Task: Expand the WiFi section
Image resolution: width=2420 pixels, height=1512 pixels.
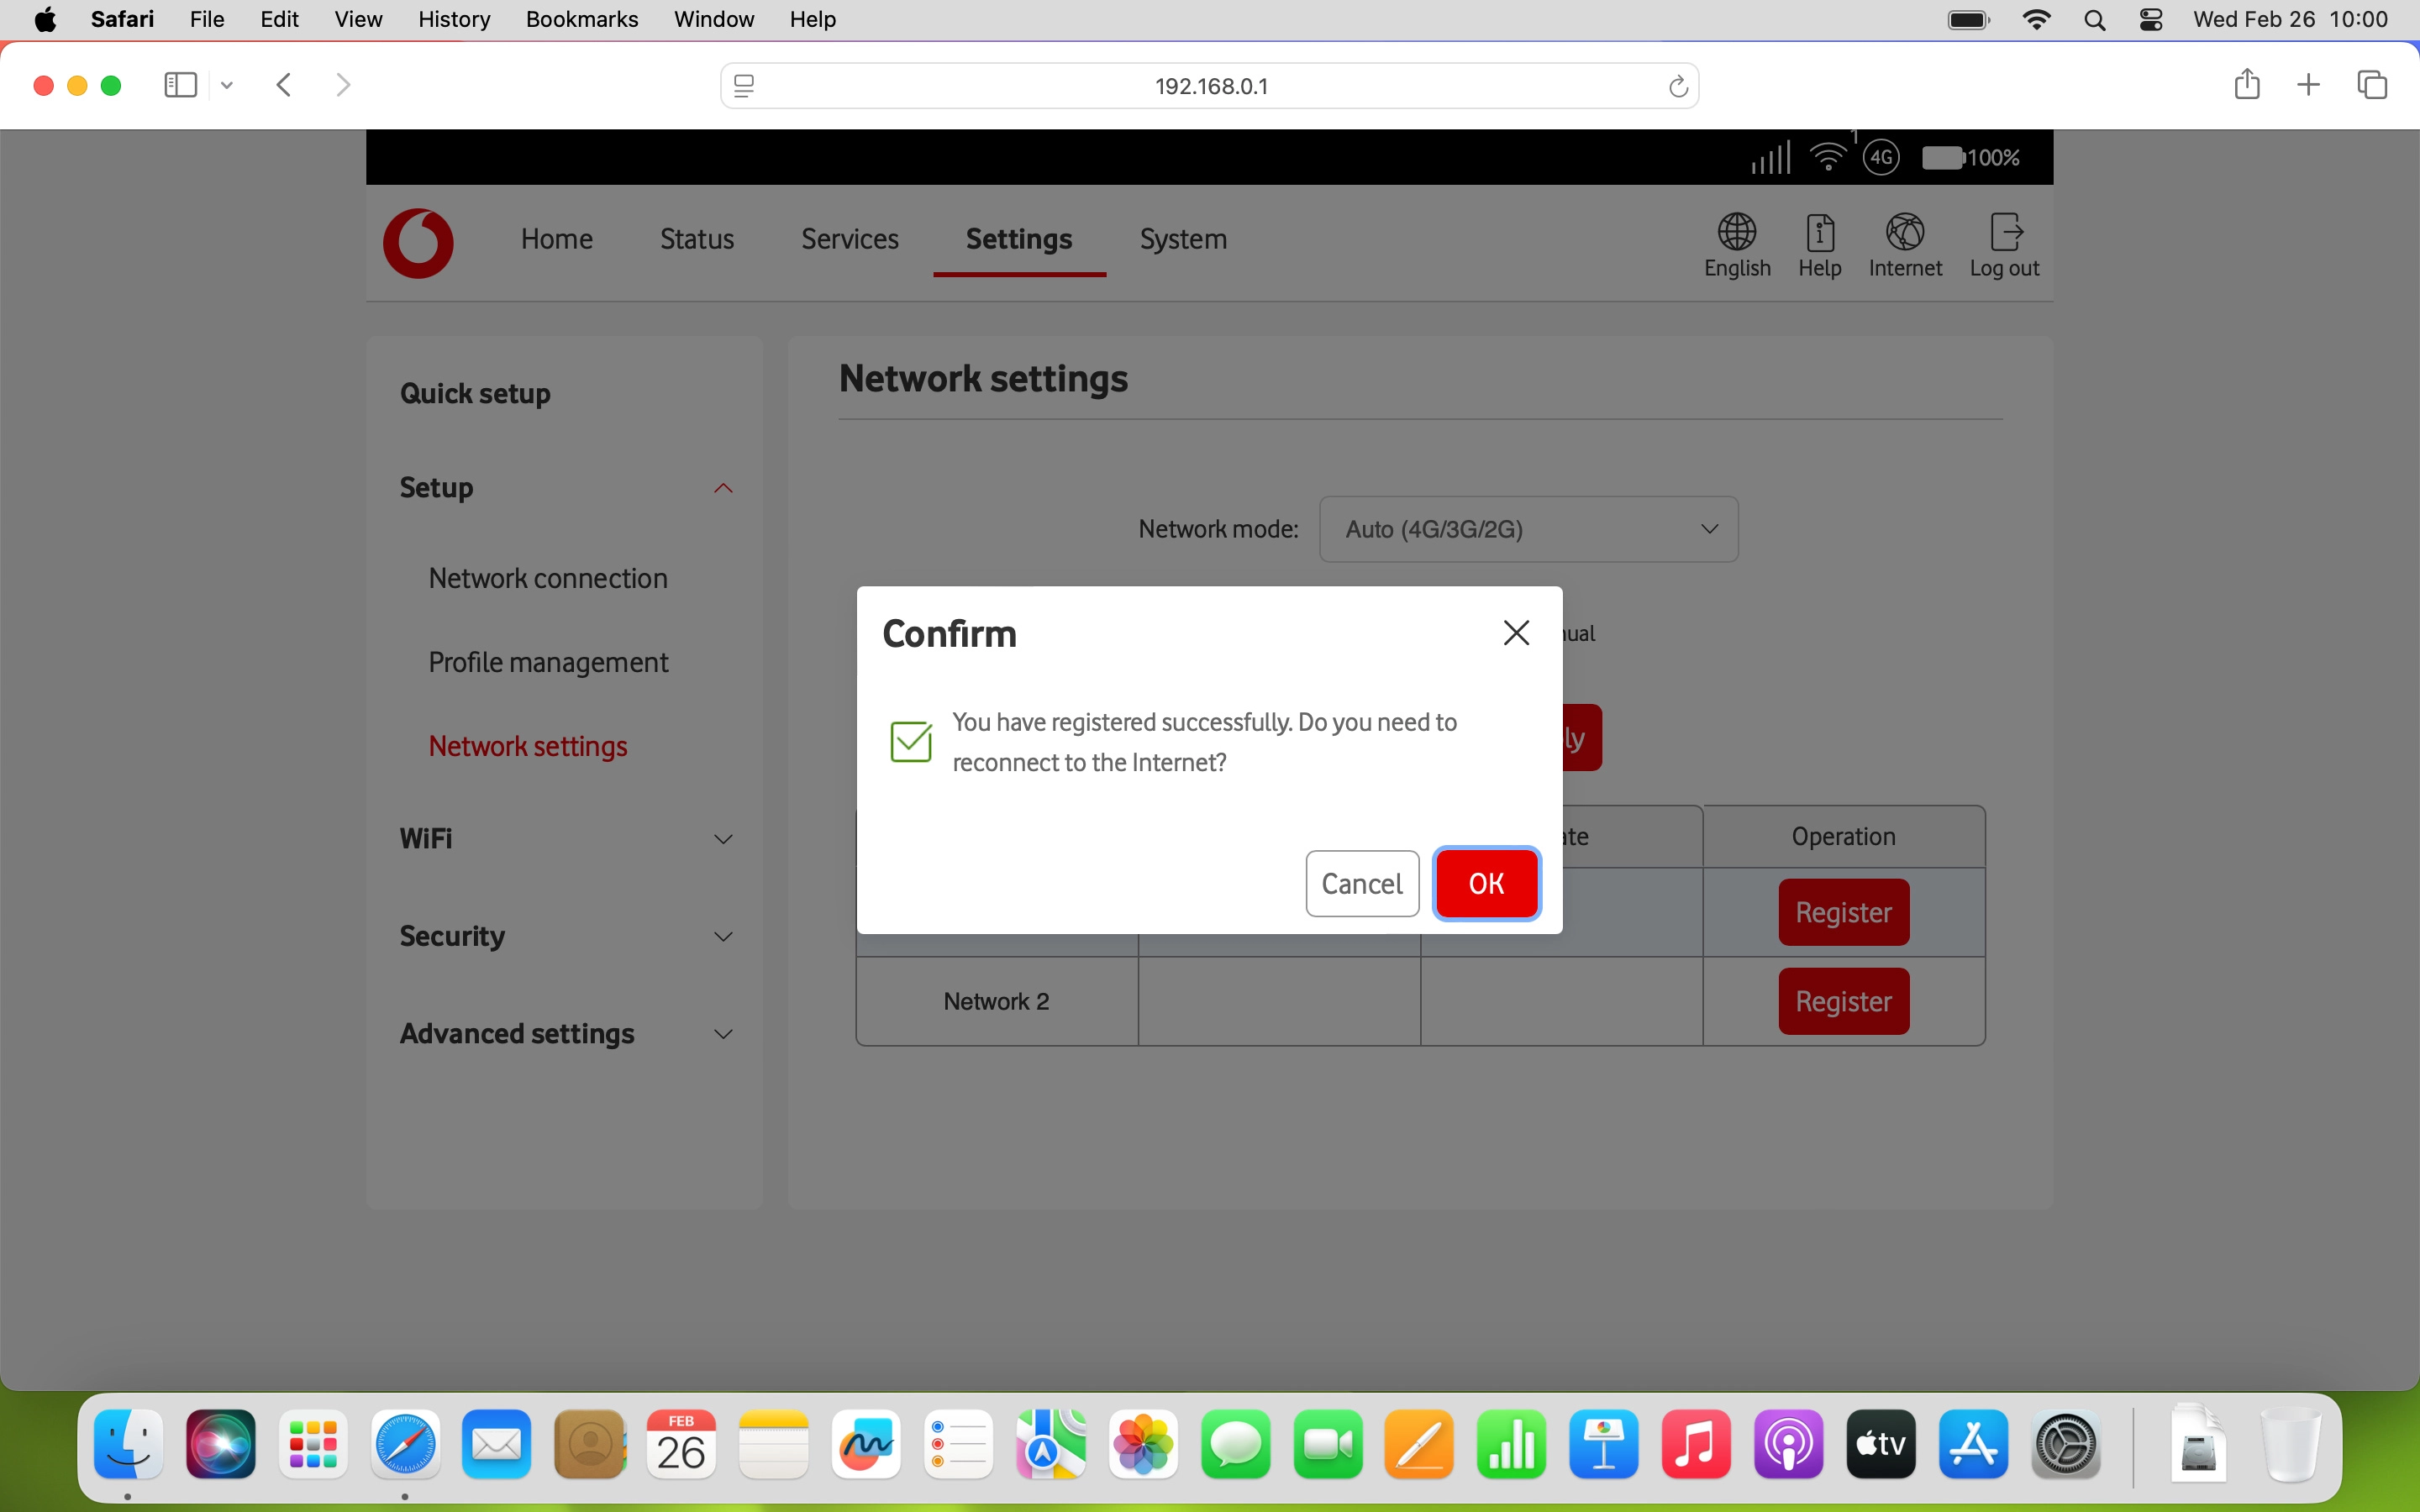Action: click(x=723, y=839)
